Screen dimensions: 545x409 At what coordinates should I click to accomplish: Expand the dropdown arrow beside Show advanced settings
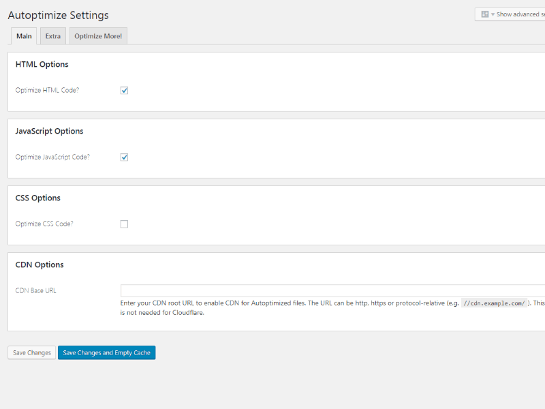coord(493,14)
